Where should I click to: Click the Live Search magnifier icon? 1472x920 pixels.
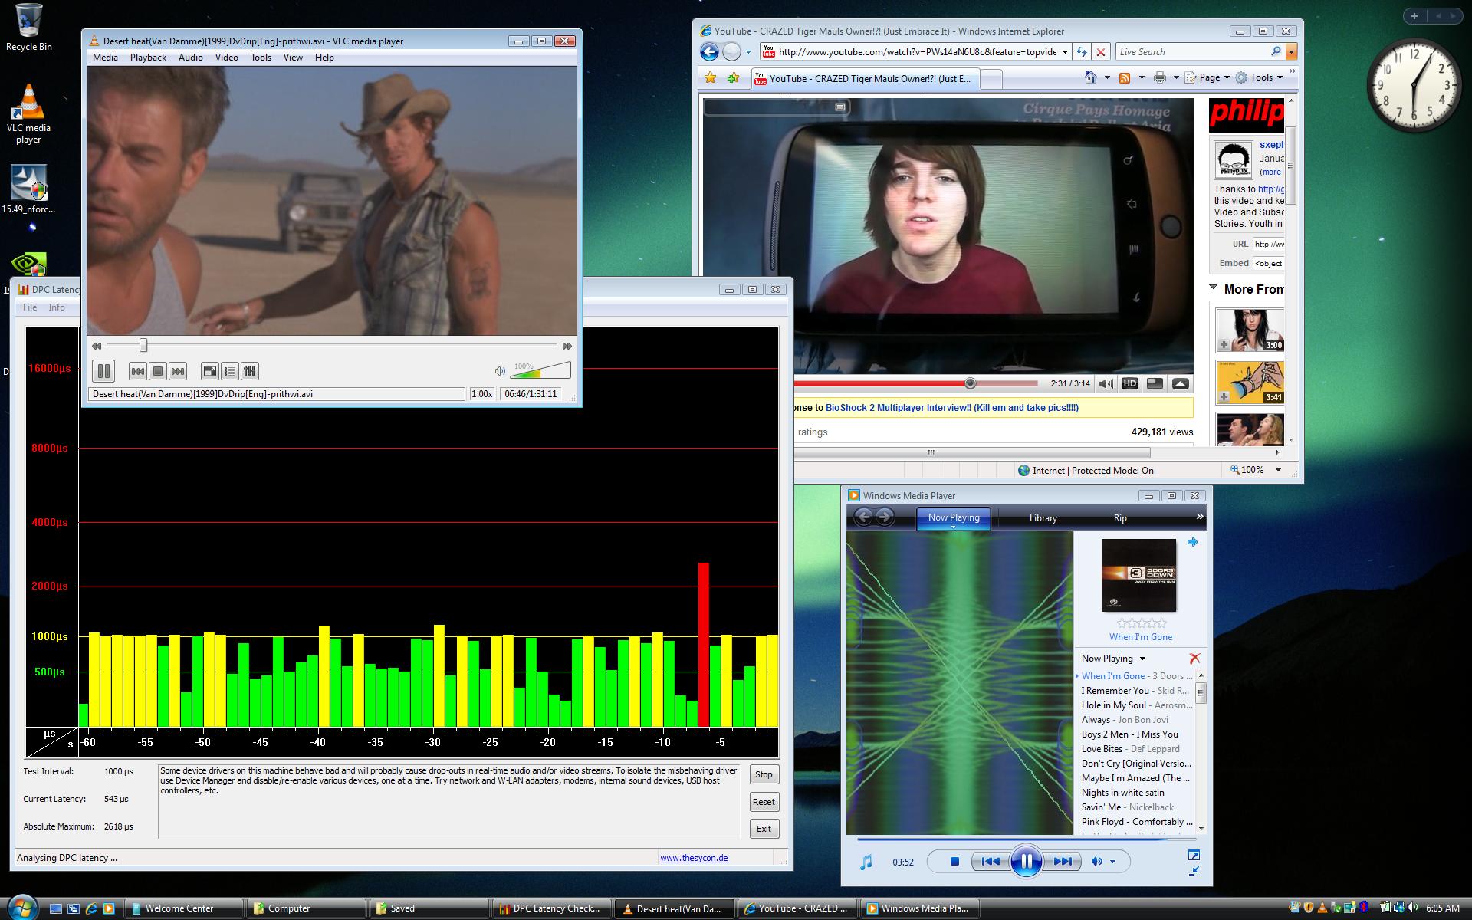pos(1276,51)
